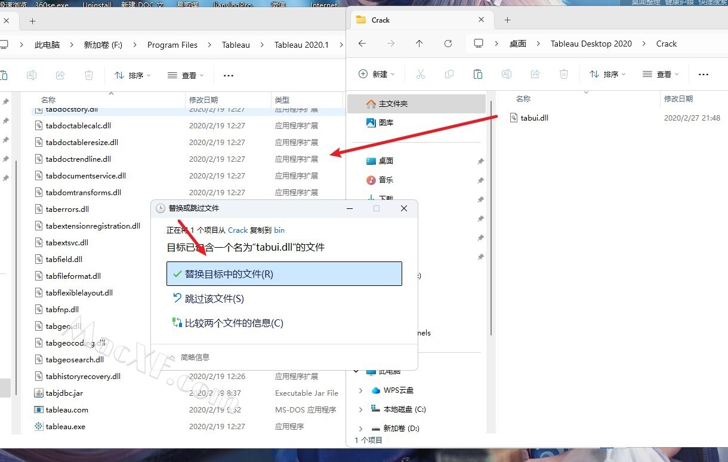Click the Rename icon in Crack window toolbar
The width and height of the screenshot is (728, 462).
click(507, 74)
